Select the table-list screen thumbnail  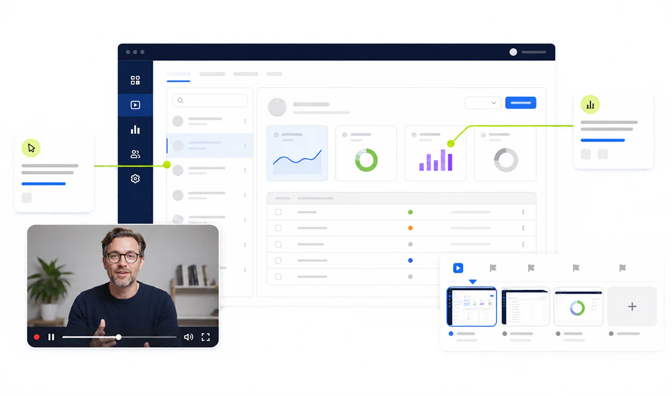[525, 307]
